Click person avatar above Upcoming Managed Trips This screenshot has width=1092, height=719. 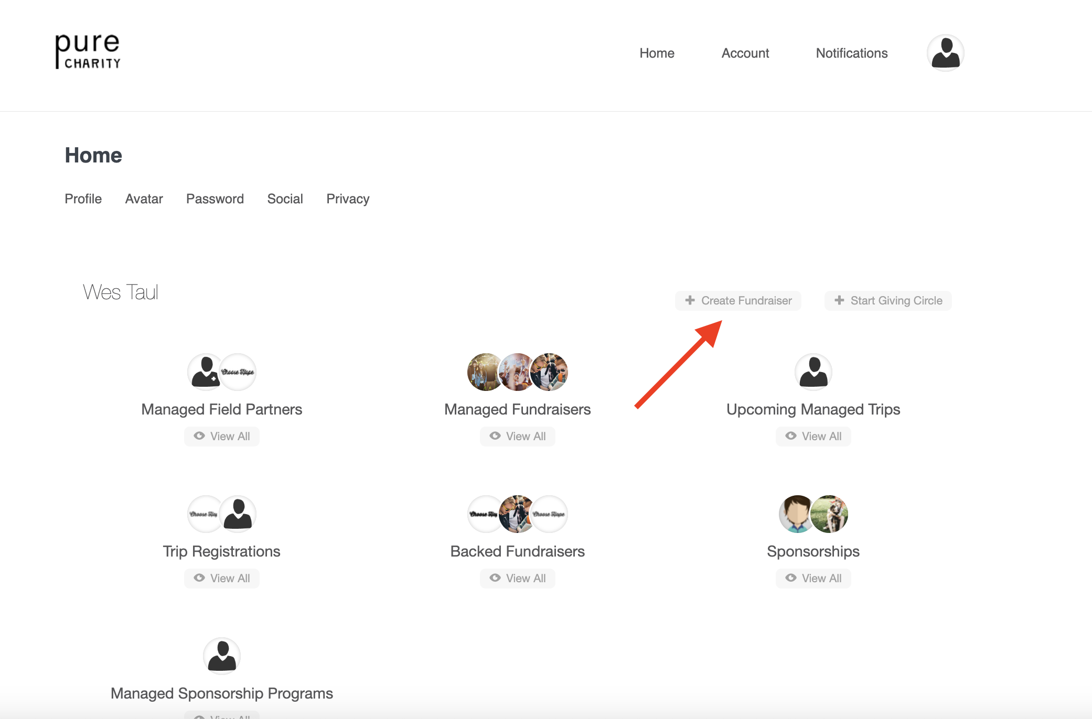point(813,372)
